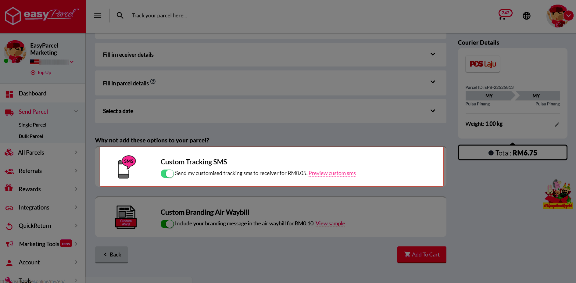Open the Preview custom sms link
The width and height of the screenshot is (576, 283).
point(332,173)
